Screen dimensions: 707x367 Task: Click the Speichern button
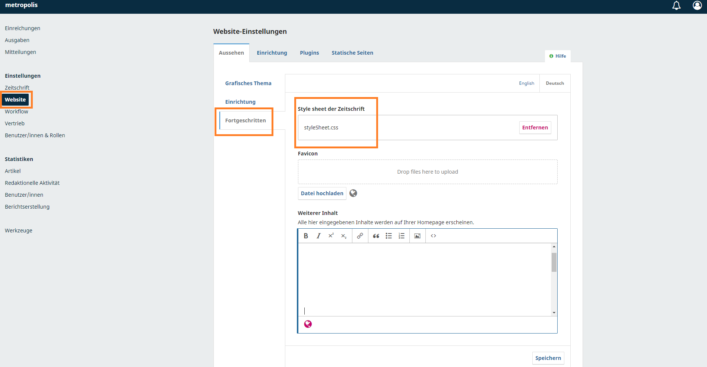(548, 358)
